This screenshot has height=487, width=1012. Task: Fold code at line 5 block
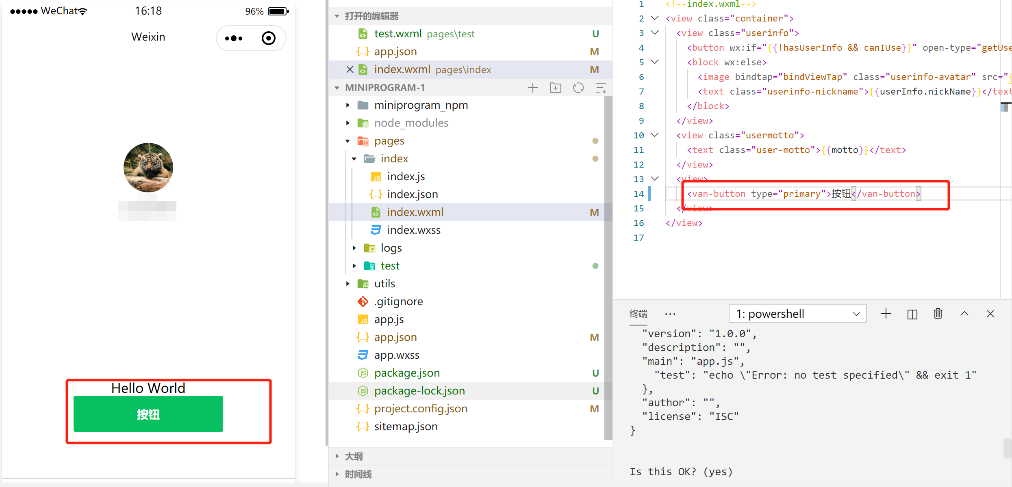(655, 62)
